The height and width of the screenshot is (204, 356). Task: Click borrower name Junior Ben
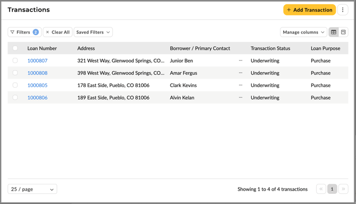(x=181, y=61)
